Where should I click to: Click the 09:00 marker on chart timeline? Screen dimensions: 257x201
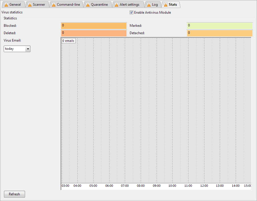157,186
